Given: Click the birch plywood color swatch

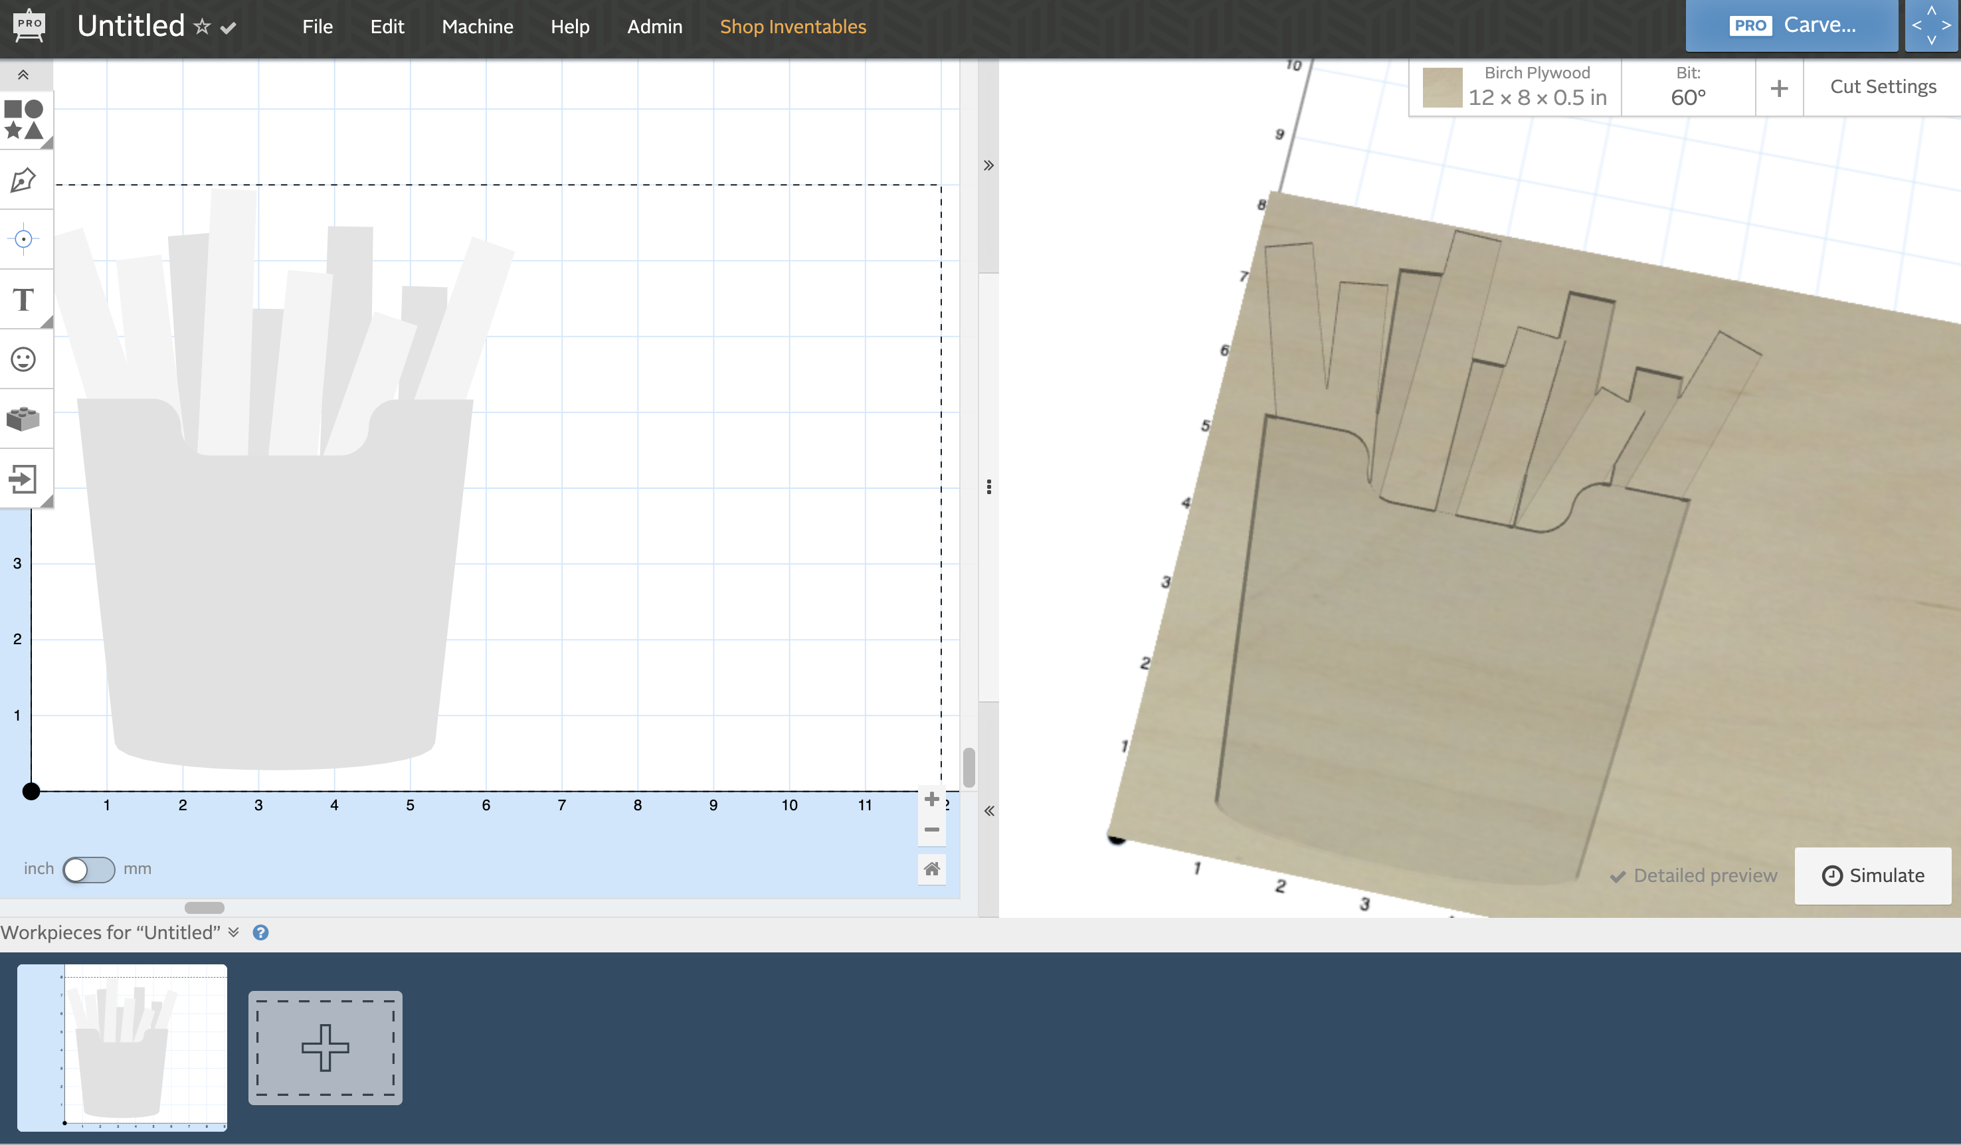Looking at the screenshot, I should [1442, 88].
